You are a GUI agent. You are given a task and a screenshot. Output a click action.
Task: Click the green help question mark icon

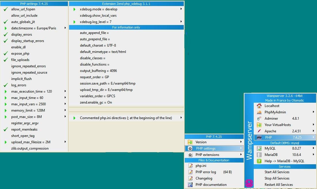click(259, 161)
